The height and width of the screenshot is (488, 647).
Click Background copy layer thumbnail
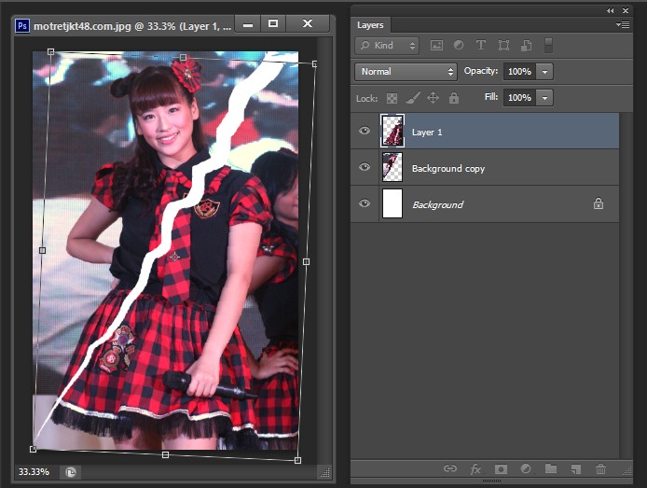(392, 167)
